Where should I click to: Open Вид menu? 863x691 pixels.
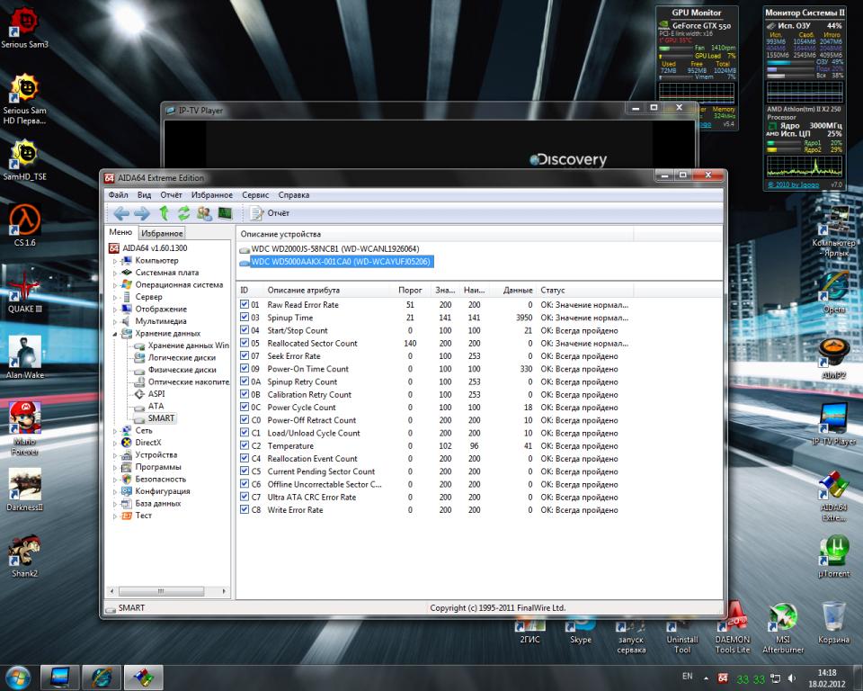(x=144, y=195)
